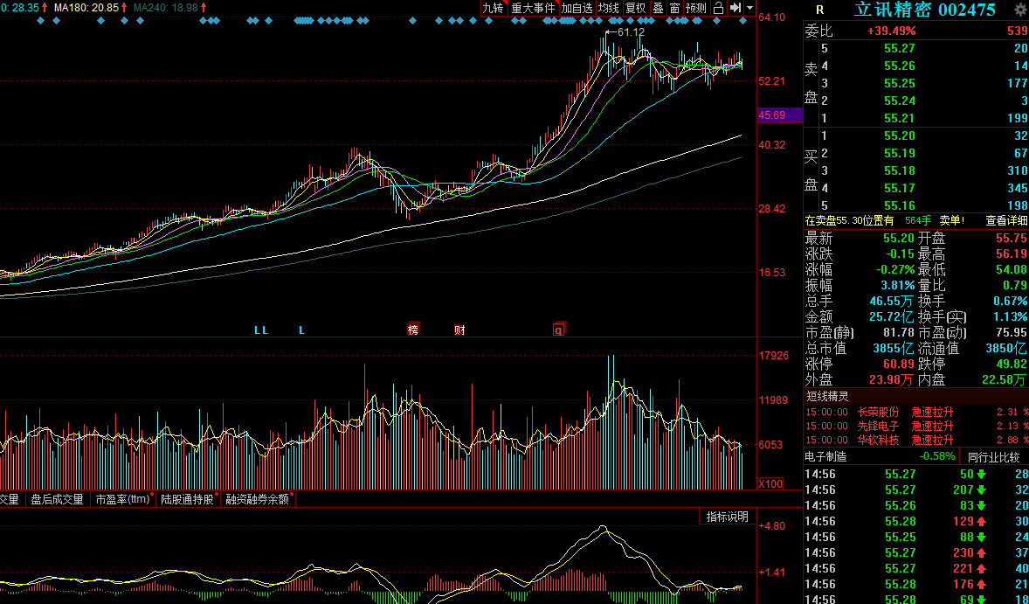Click the 同行业比较 industry comparison button
The image size is (1029, 604).
click(x=993, y=456)
